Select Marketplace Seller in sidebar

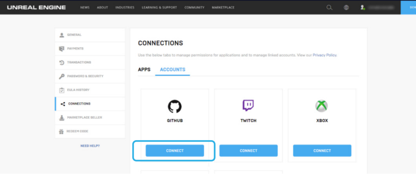[x=84, y=117]
